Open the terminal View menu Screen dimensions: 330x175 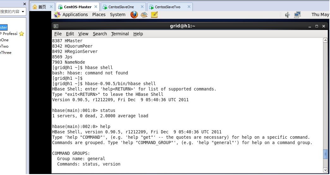tap(83, 34)
